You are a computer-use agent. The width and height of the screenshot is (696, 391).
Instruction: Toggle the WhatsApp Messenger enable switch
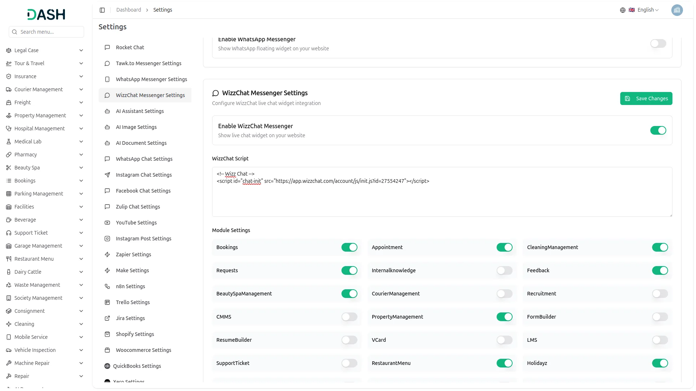[658, 43]
